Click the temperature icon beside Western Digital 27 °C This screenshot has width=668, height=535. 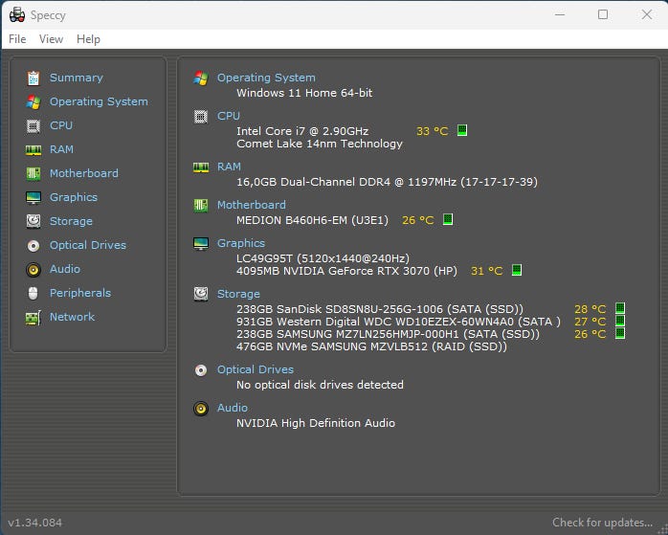pyautogui.click(x=620, y=321)
